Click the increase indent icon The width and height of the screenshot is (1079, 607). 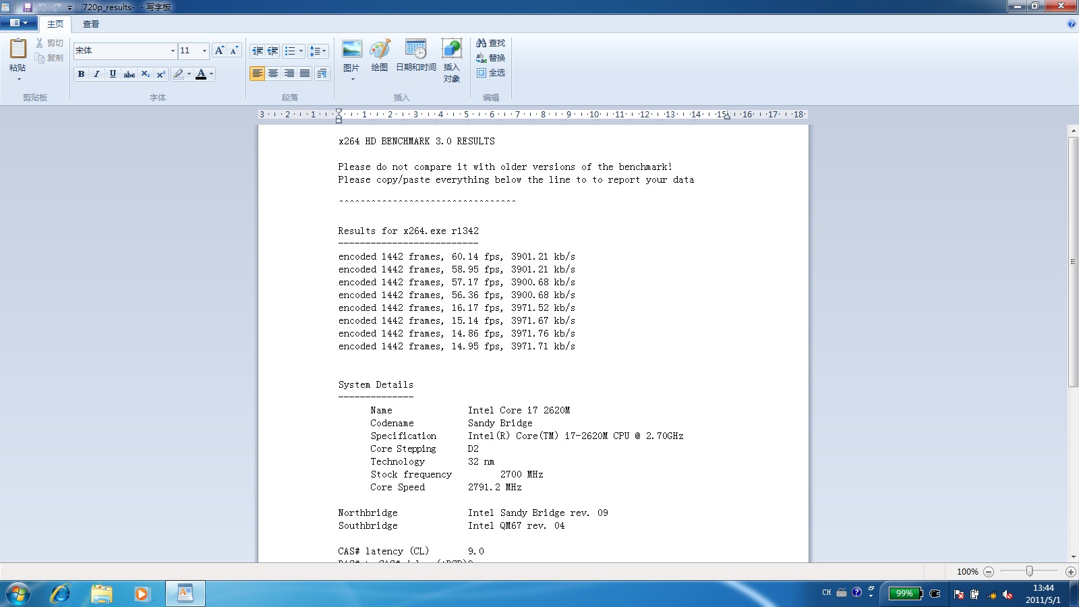(x=272, y=51)
